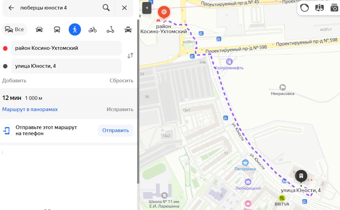340x210 pixels.
Task: Select the taxi route mode
Action: (x=128, y=29)
